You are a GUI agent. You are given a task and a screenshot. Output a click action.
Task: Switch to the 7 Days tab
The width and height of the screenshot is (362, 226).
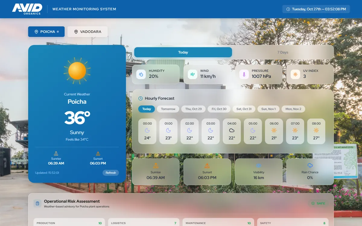coord(283,52)
